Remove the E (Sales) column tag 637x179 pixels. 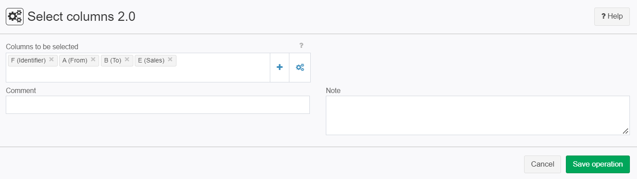click(x=170, y=59)
